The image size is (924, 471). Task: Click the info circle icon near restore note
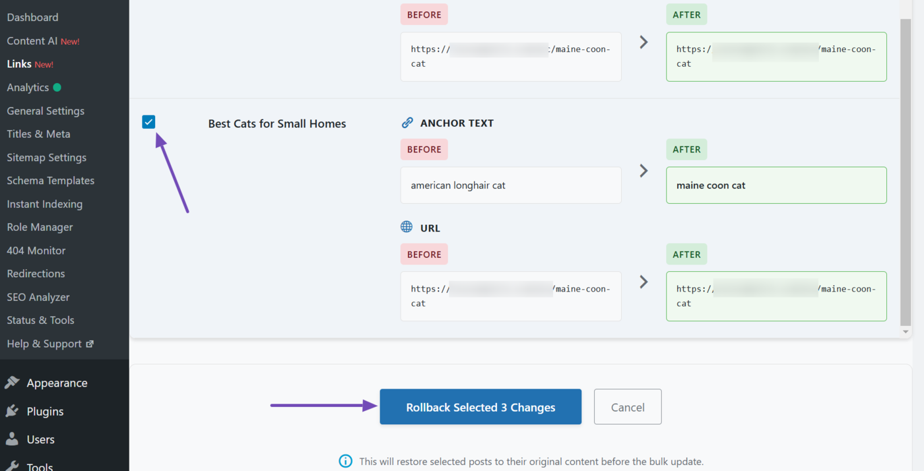[345, 461]
